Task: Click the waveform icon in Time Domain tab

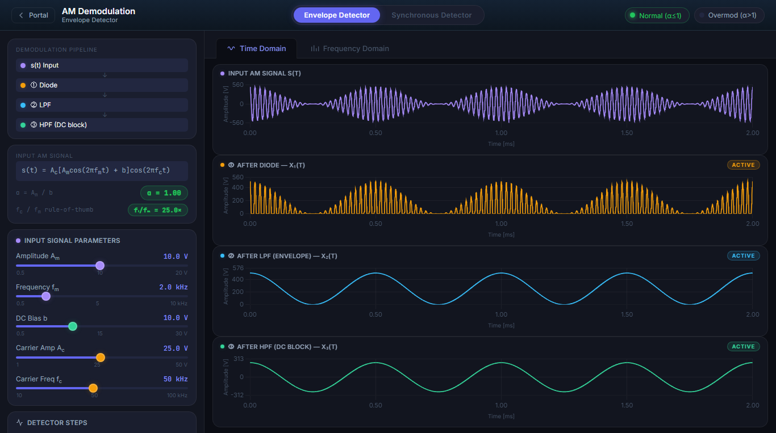Action: (231, 48)
